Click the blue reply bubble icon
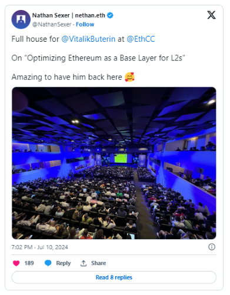 pos(48,263)
